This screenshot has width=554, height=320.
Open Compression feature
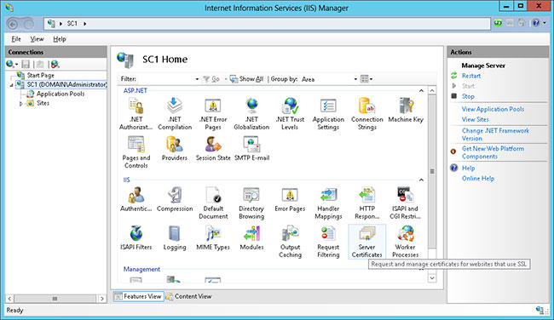[x=175, y=199]
